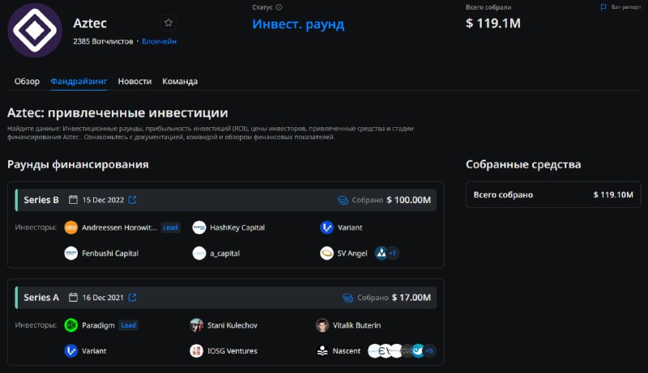Open external link for Series B round
648x373 pixels.
pos(132,200)
